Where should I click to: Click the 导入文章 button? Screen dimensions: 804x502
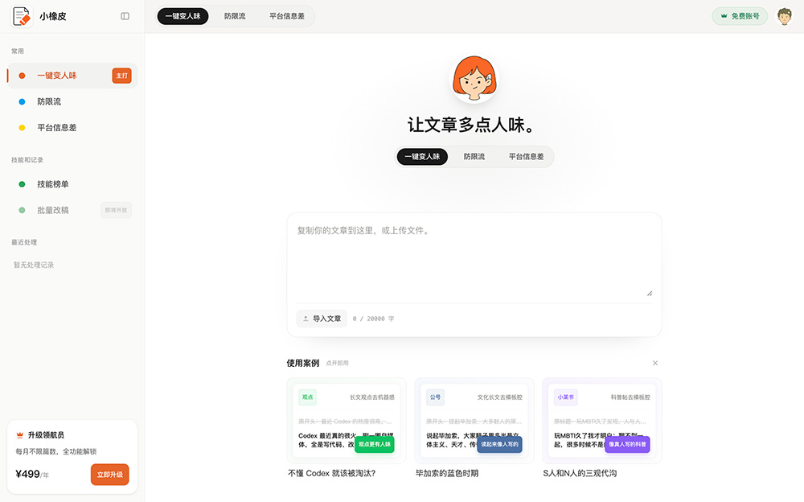click(x=322, y=319)
